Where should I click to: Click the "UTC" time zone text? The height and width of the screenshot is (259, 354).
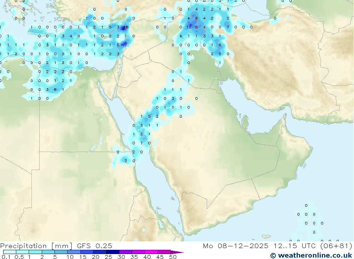[309, 246]
